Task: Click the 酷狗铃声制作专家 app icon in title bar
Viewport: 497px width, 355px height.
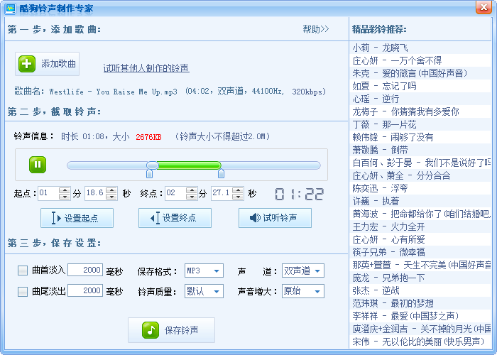Action: coord(10,8)
